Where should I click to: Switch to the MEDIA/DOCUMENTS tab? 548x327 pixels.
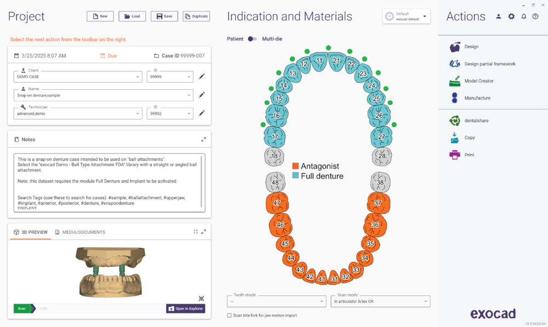(x=80, y=232)
